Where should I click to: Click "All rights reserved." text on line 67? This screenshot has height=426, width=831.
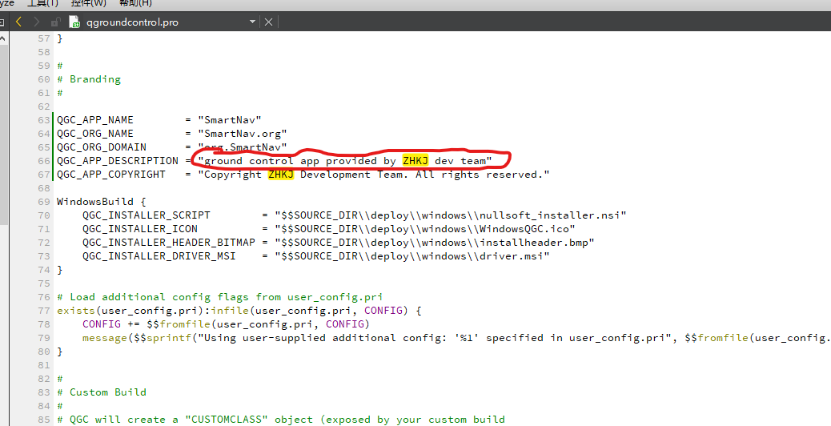(x=480, y=175)
